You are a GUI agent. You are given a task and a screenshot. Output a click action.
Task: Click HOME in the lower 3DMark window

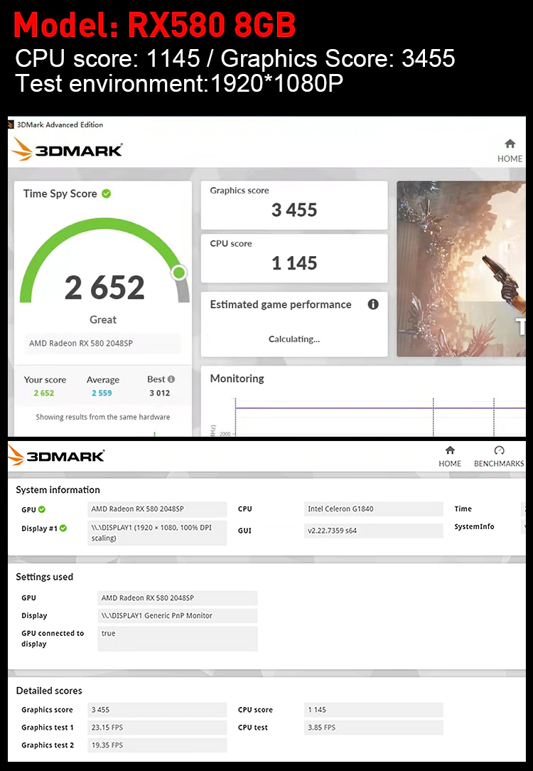(450, 457)
